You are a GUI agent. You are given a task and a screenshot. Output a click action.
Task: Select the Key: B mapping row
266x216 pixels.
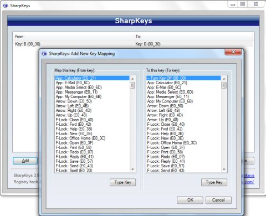133,44
